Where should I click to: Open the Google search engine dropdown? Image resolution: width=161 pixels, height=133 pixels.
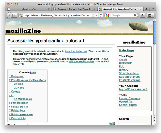108,15
